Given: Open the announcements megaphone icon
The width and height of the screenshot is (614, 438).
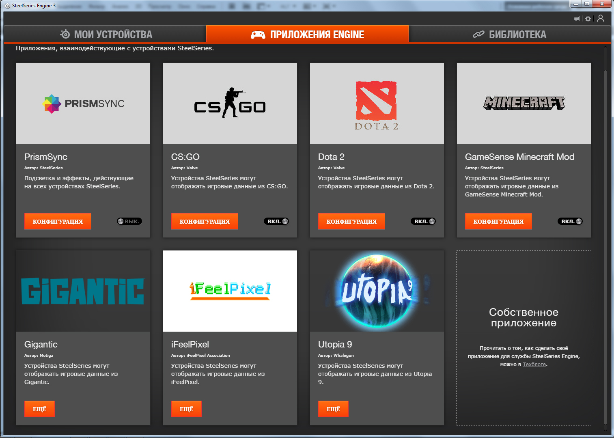Looking at the screenshot, I should click(x=577, y=19).
